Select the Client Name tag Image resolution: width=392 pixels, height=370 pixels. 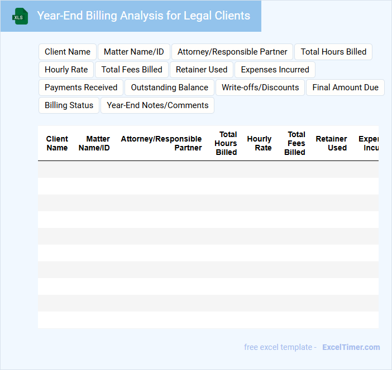click(x=68, y=52)
